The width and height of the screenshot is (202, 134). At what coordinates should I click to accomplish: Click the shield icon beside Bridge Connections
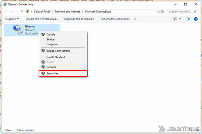pyautogui.click(x=43, y=51)
